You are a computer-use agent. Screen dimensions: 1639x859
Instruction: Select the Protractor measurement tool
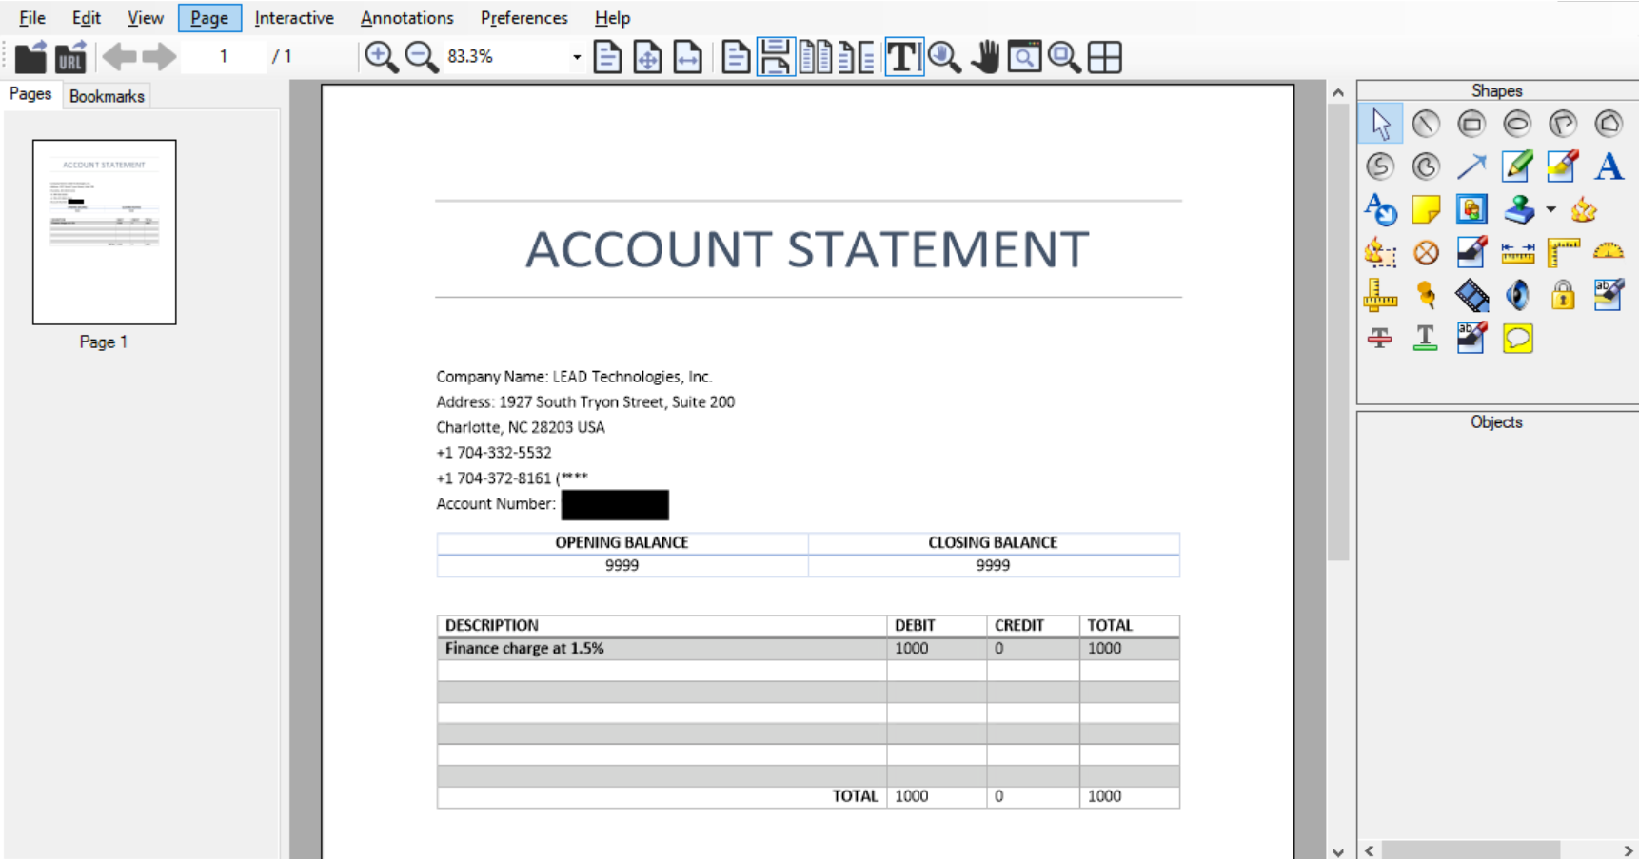tap(1609, 252)
